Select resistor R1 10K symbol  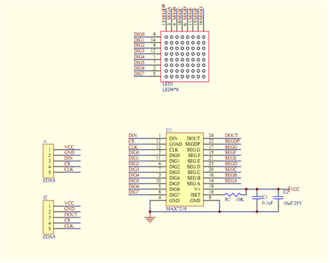233,194
